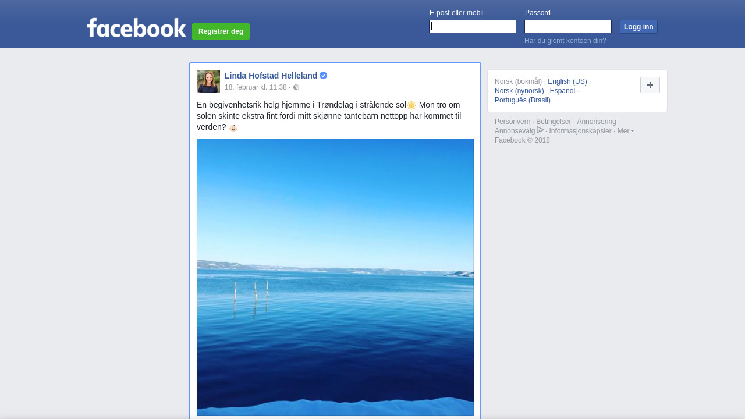Open Linda Hofstad Helleland's profile name link

(x=271, y=76)
